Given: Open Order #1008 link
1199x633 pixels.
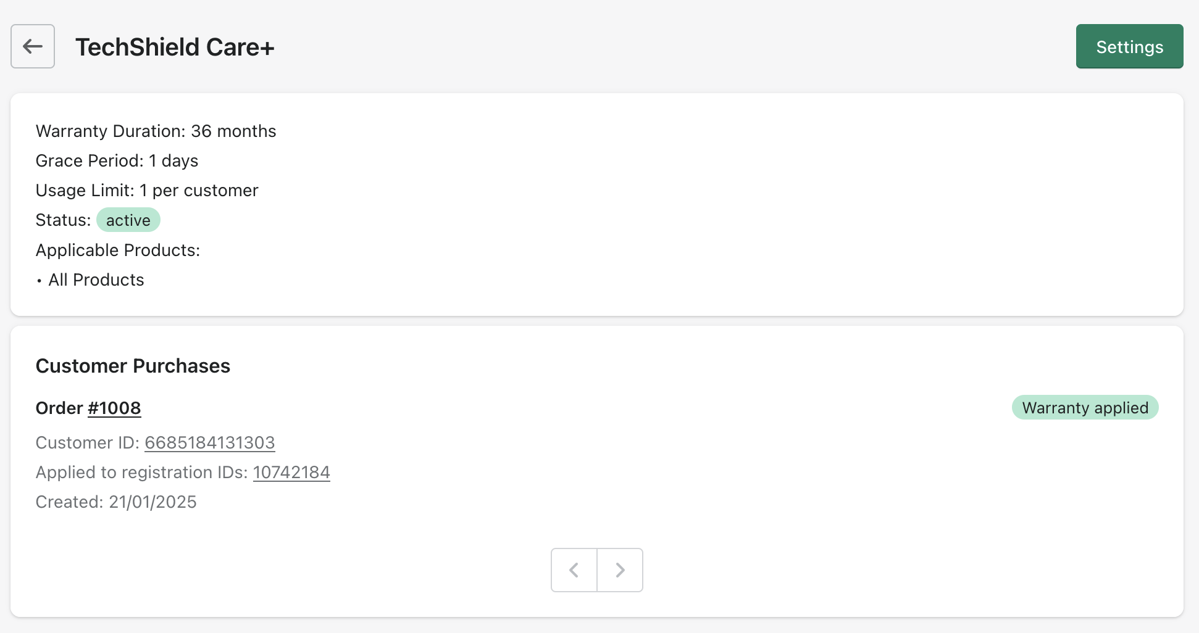Looking at the screenshot, I should click(114, 408).
